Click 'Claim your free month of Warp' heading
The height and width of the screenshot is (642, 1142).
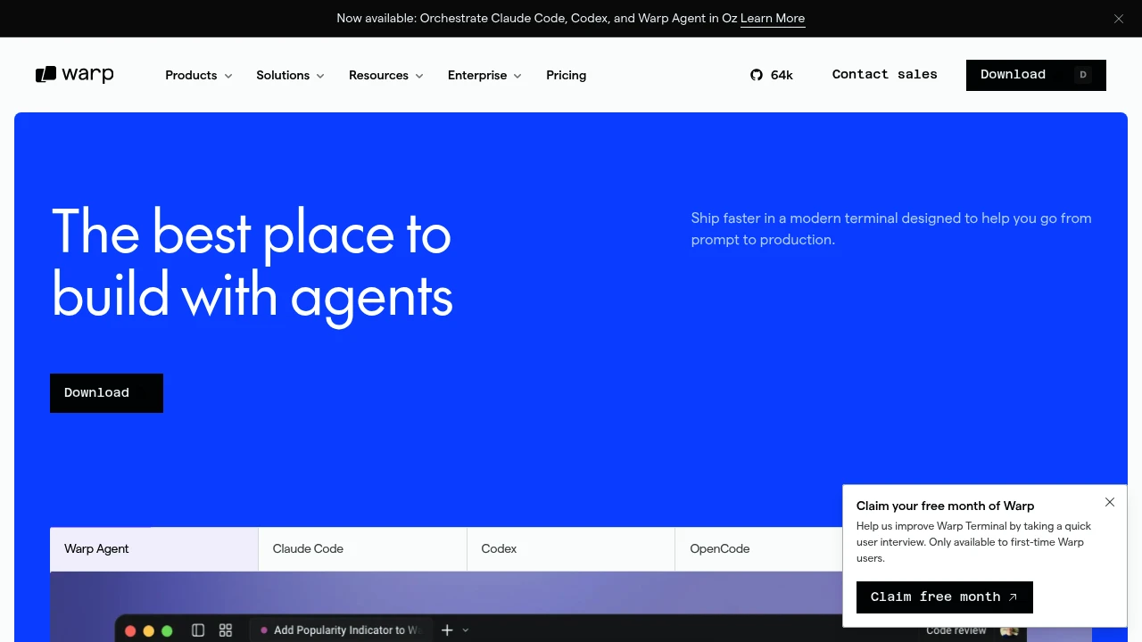(946, 506)
